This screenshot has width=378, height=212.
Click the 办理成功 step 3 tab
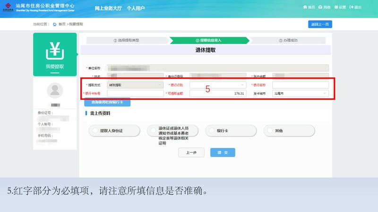tap(288, 41)
